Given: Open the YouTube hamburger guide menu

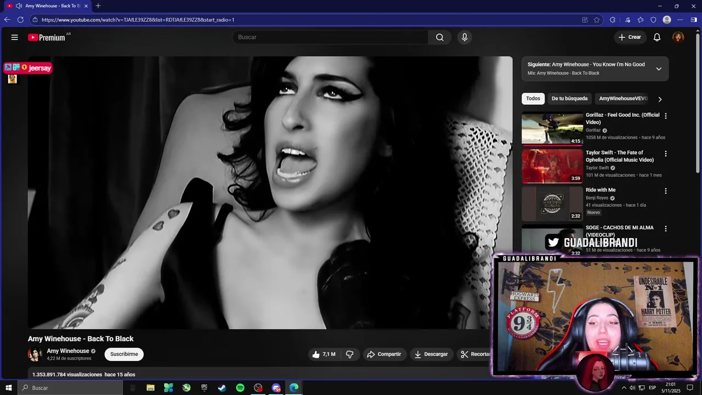Looking at the screenshot, I should [15, 37].
